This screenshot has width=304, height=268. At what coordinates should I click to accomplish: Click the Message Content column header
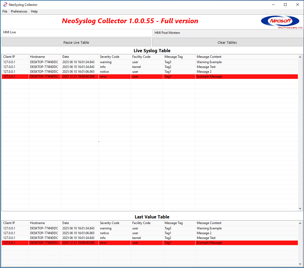coord(209,56)
